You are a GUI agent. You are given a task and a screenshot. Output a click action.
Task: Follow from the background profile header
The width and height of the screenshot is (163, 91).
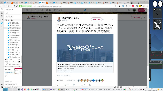(x=137, y=17)
